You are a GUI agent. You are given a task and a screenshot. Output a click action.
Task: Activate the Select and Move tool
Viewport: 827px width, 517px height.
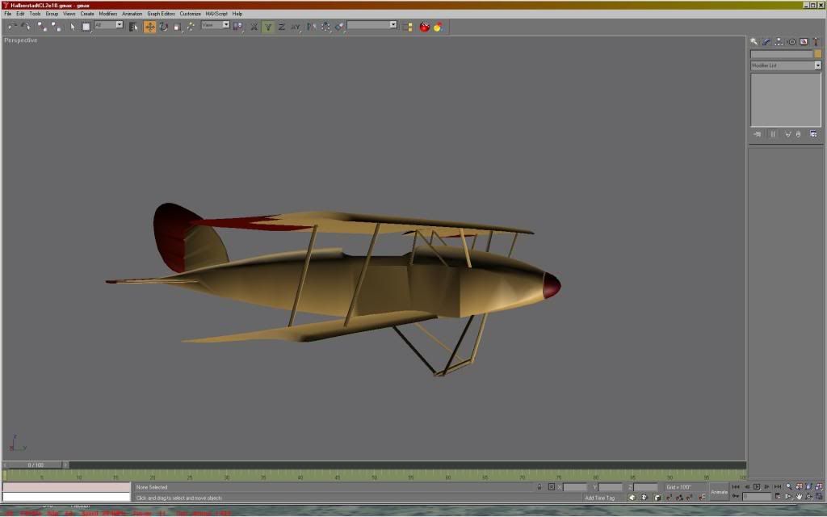[149, 27]
